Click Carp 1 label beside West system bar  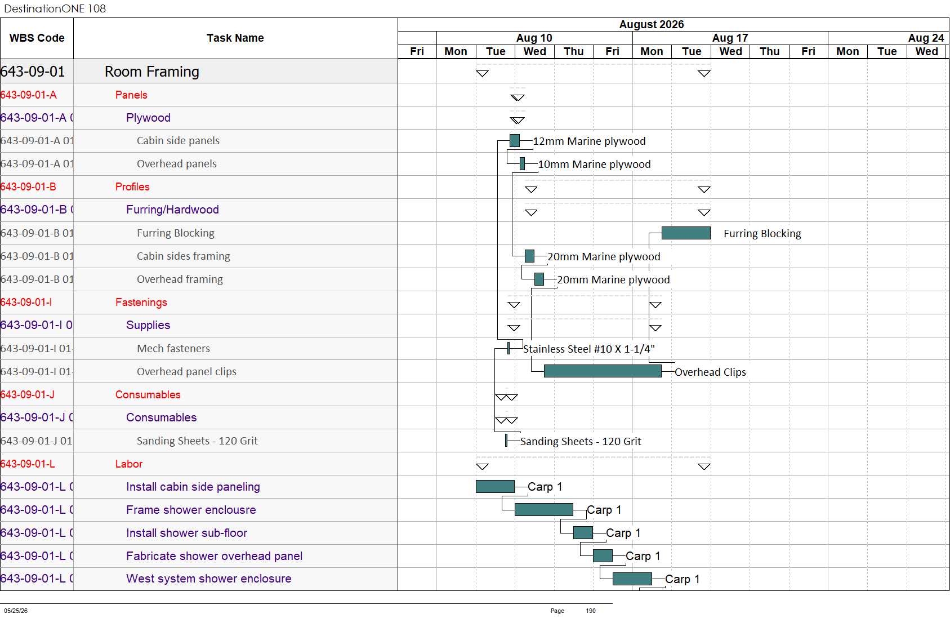(683, 579)
